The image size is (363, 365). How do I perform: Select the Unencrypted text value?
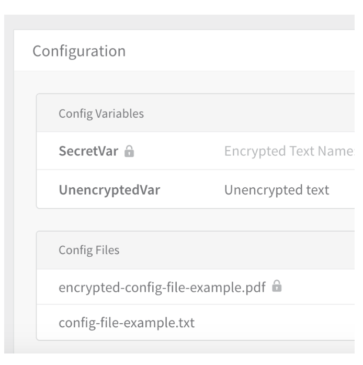tap(277, 190)
